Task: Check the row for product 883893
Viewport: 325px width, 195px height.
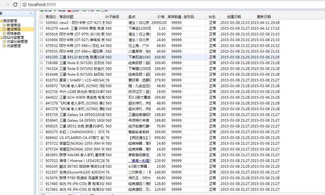Action: [41, 155]
